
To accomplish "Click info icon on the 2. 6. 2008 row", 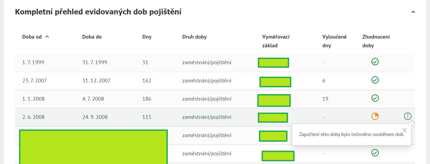I will 408,116.
